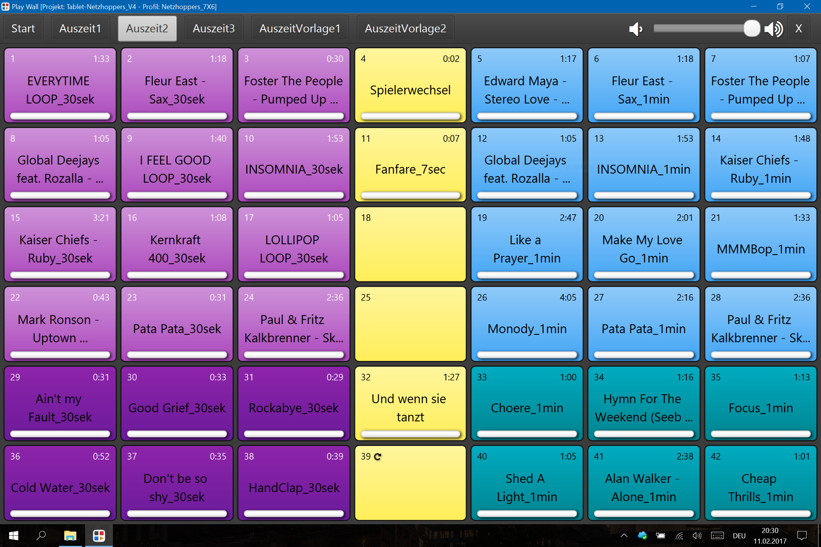Play pad 9 I FEEL GOOD LOOP_30sek
Viewport: 821px width, 547px height.
click(177, 165)
